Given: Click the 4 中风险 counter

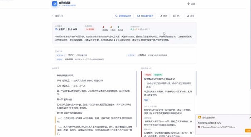Looking at the screenshot, I should coord(113,28).
